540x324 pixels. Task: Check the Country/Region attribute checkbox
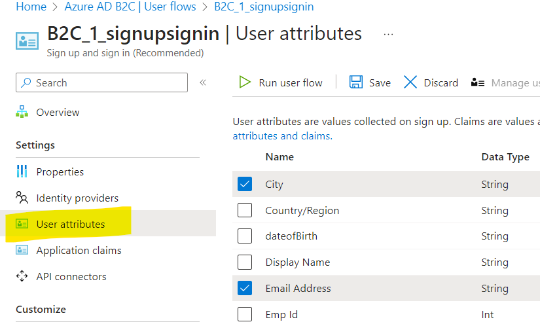coord(245,210)
